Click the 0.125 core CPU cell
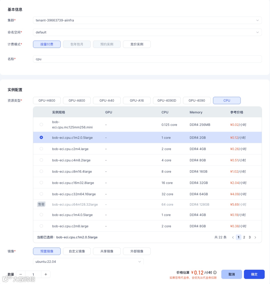270x284 pixels. pyautogui.click(x=169, y=125)
